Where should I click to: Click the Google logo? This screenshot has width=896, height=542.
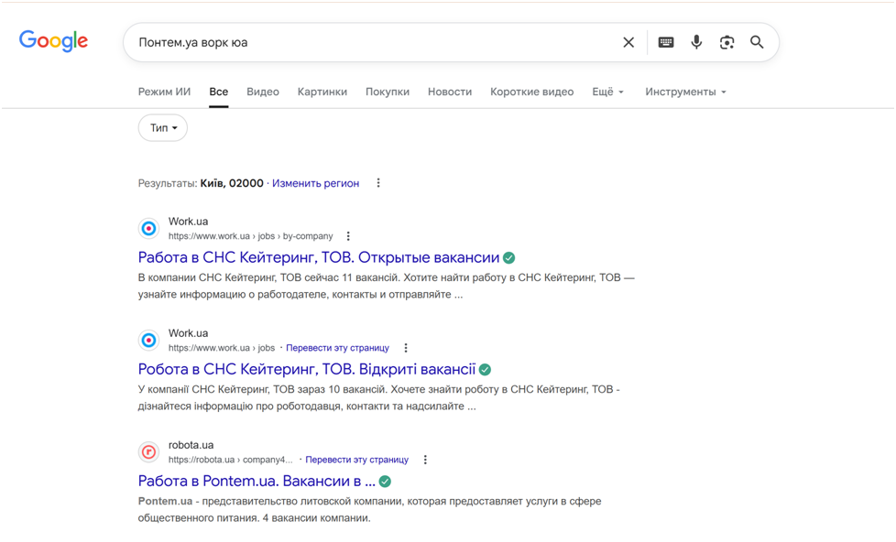[x=53, y=40]
